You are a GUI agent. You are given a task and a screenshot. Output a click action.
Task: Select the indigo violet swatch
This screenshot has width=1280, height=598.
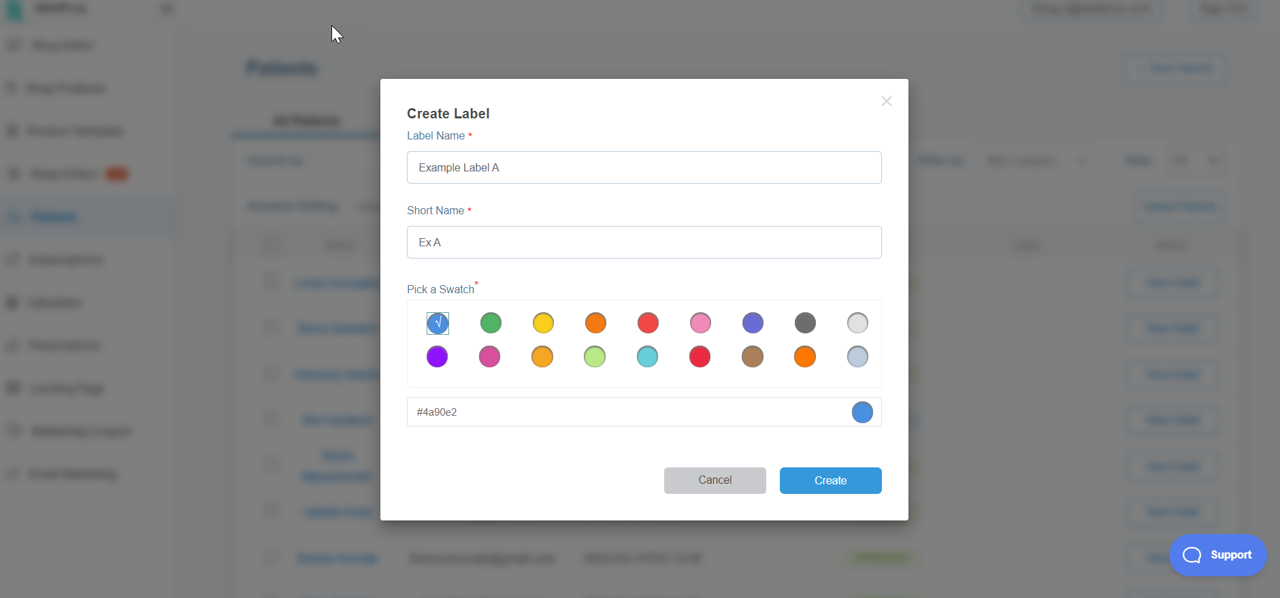click(753, 323)
